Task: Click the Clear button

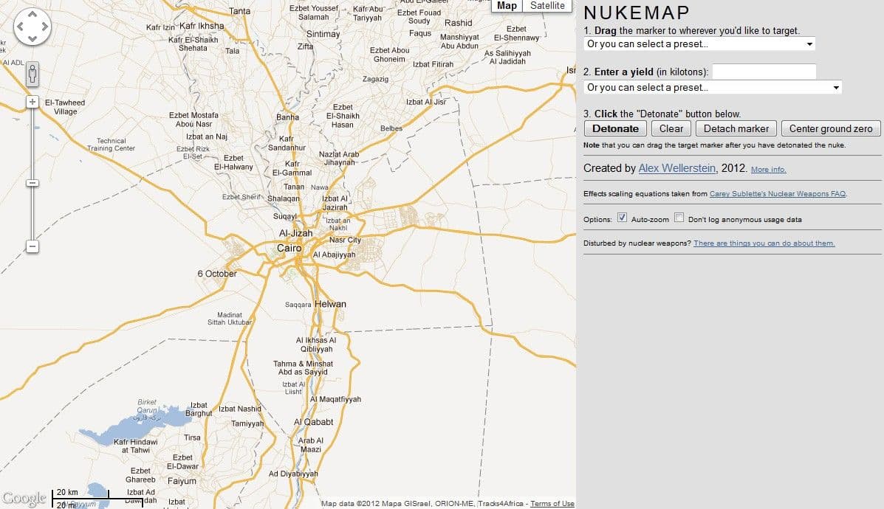Action: [x=671, y=128]
